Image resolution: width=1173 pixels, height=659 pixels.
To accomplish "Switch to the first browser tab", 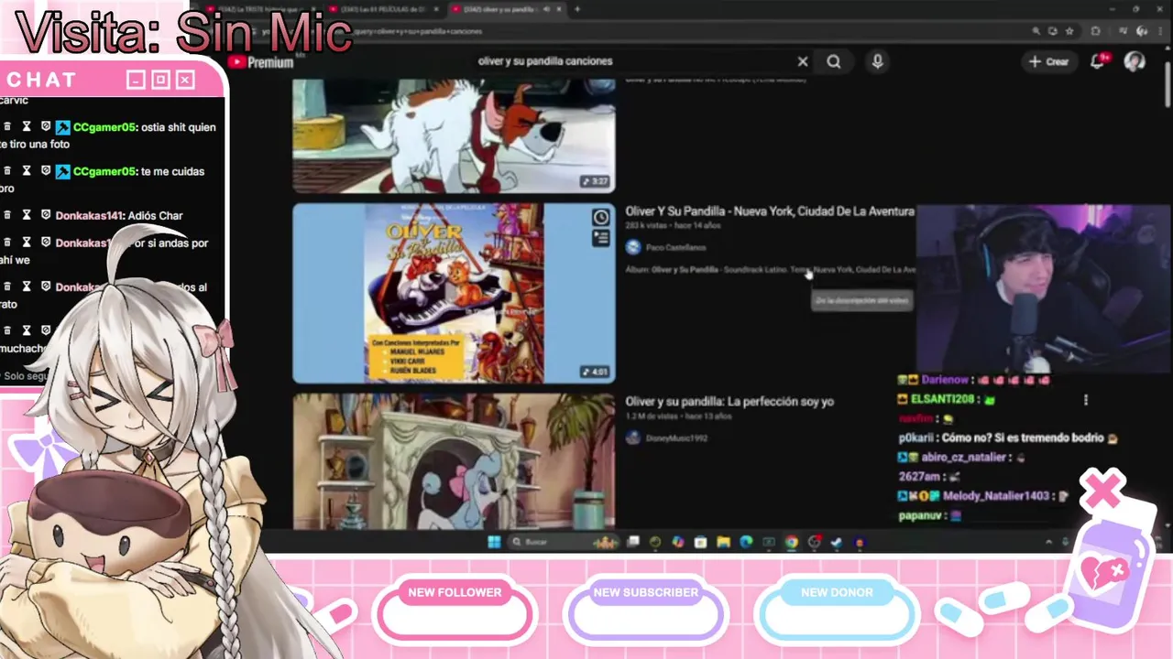I will pyautogui.click(x=260, y=9).
